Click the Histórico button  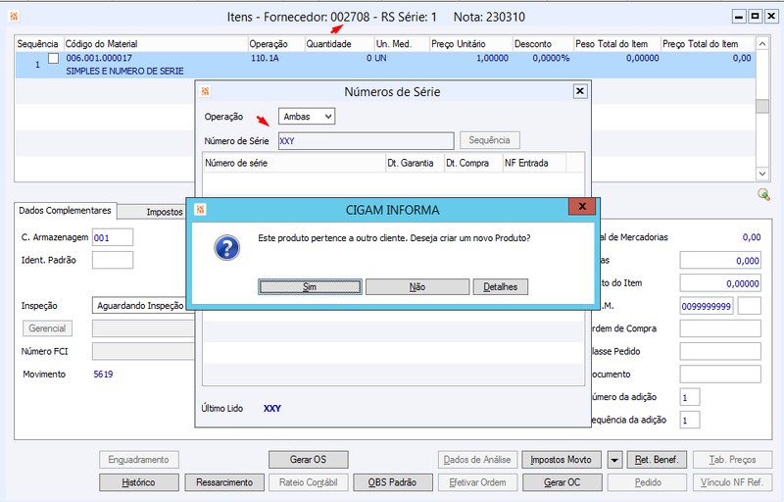click(138, 482)
